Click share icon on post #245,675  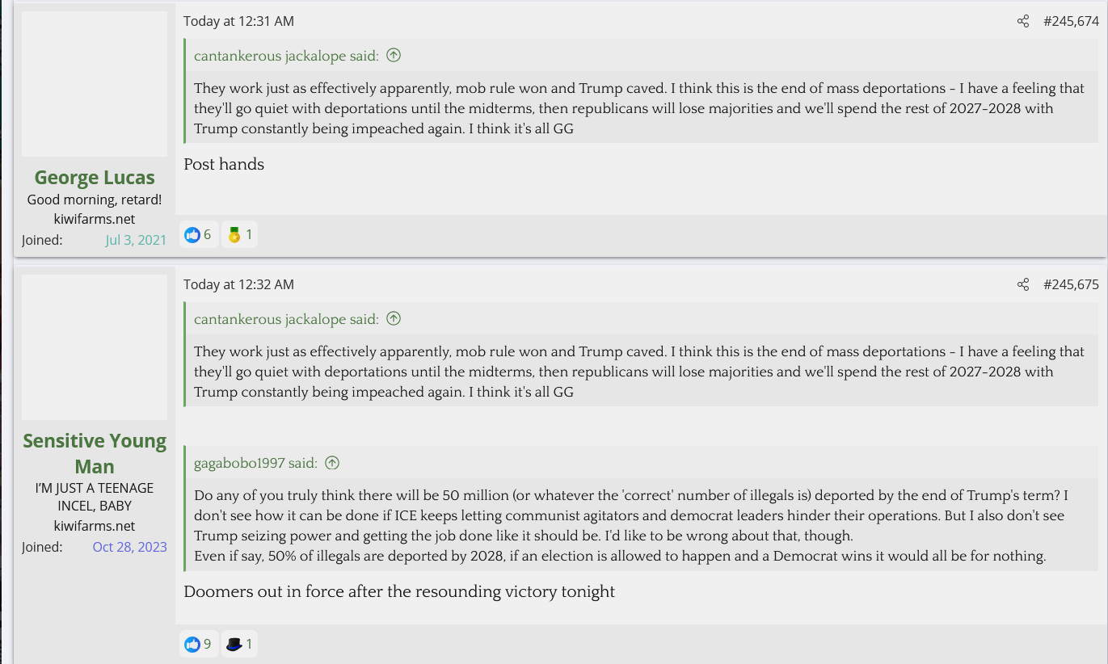coord(1023,284)
